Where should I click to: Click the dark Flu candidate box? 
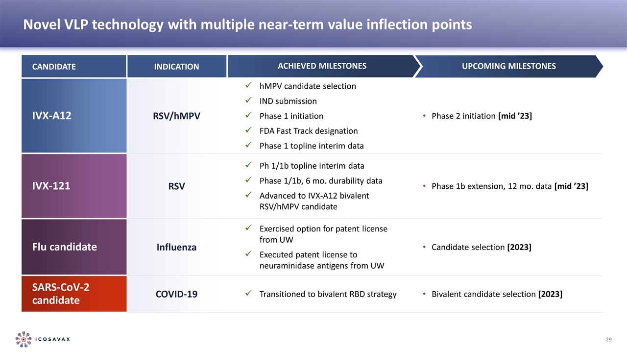[x=74, y=247]
